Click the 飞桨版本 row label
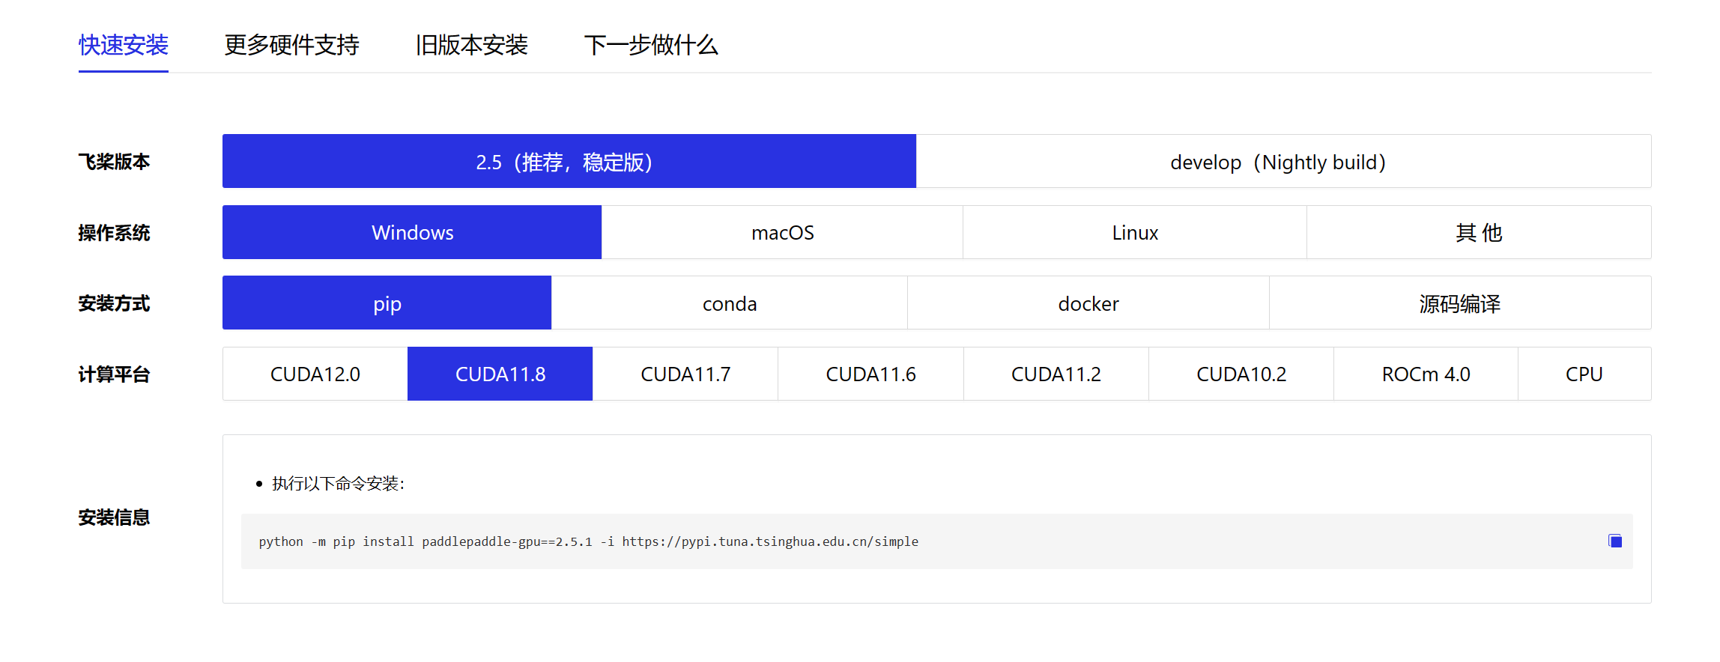This screenshot has width=1720, height=662. pos(114,161)
